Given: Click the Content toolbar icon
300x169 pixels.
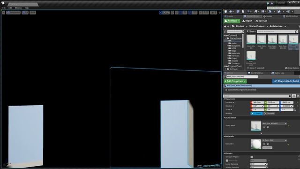Looking at the screenshot, I should point(238,12).
